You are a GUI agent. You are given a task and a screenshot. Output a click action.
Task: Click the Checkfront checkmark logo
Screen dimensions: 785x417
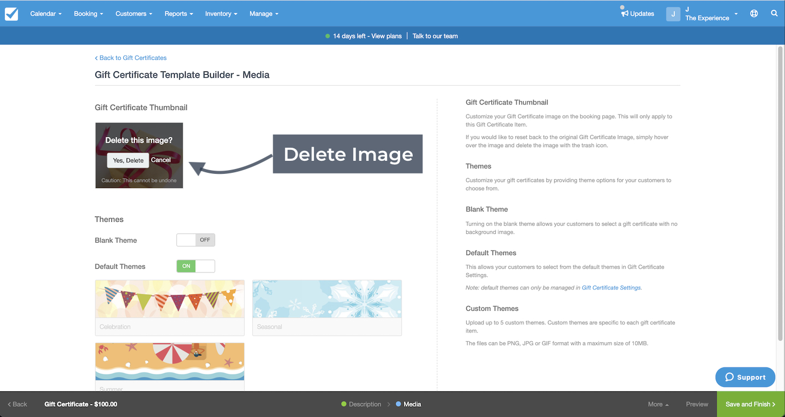coord(11,14)
